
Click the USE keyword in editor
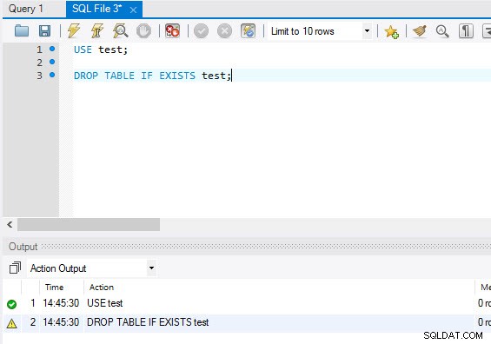83,50
